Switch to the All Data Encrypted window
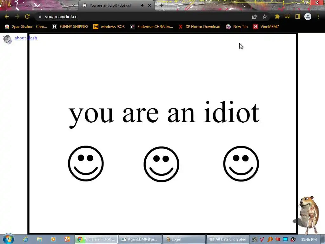Image resolution: width=325 pixels, height=244 pixels. click(x=228, y=239)
